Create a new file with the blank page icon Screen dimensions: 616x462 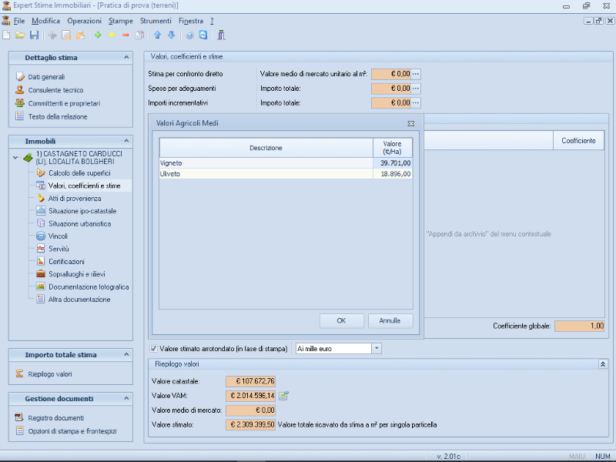[x=6, y=35]
